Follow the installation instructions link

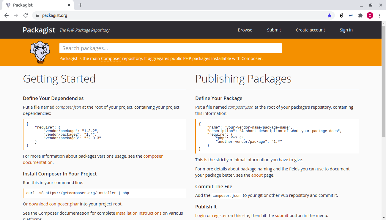(x=139, y=213)
